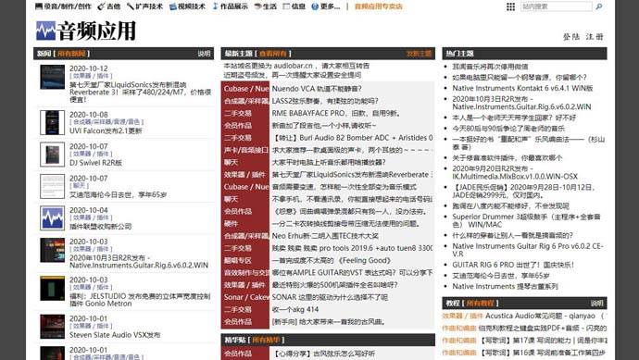The width and height of the screenshot is (639, 360).
Task: Open thread Nuendo VCA 轨道不能静音?
Action: [317, 88]
